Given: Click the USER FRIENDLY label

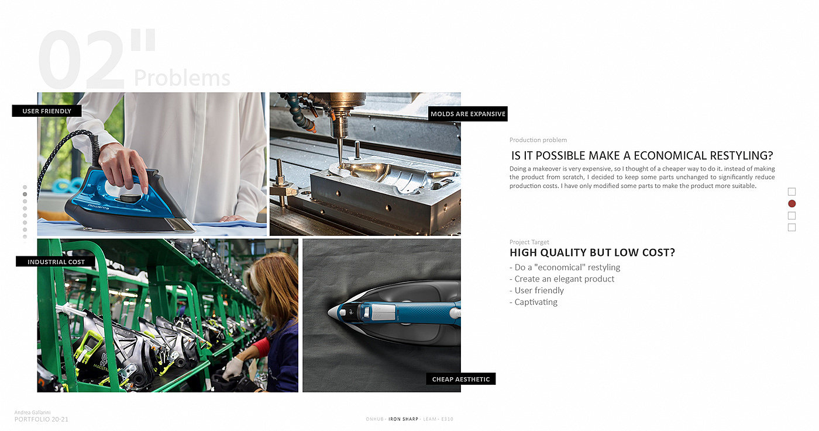Looking at the screenshot, I should coord(47,111).
